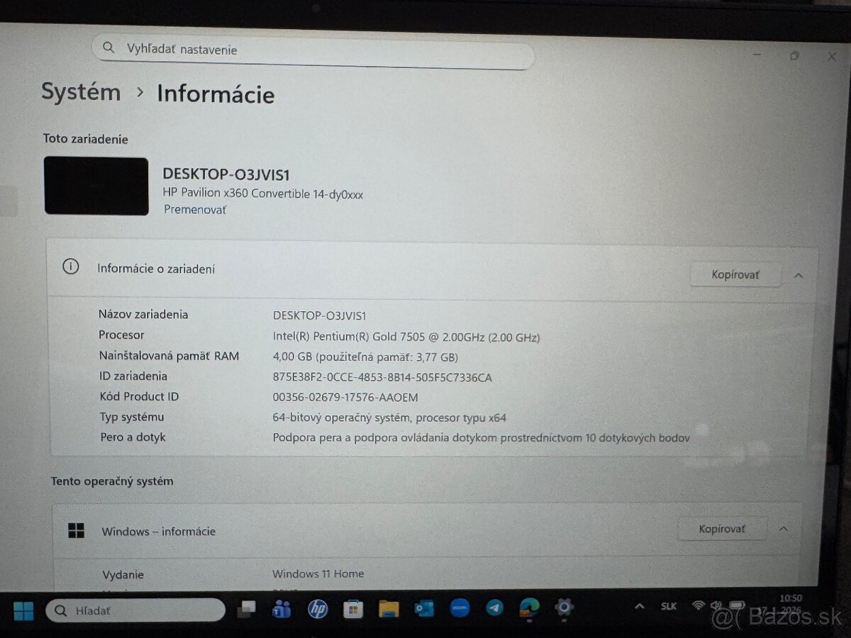Launch Outlook from the taskbar

click(424, 610)
